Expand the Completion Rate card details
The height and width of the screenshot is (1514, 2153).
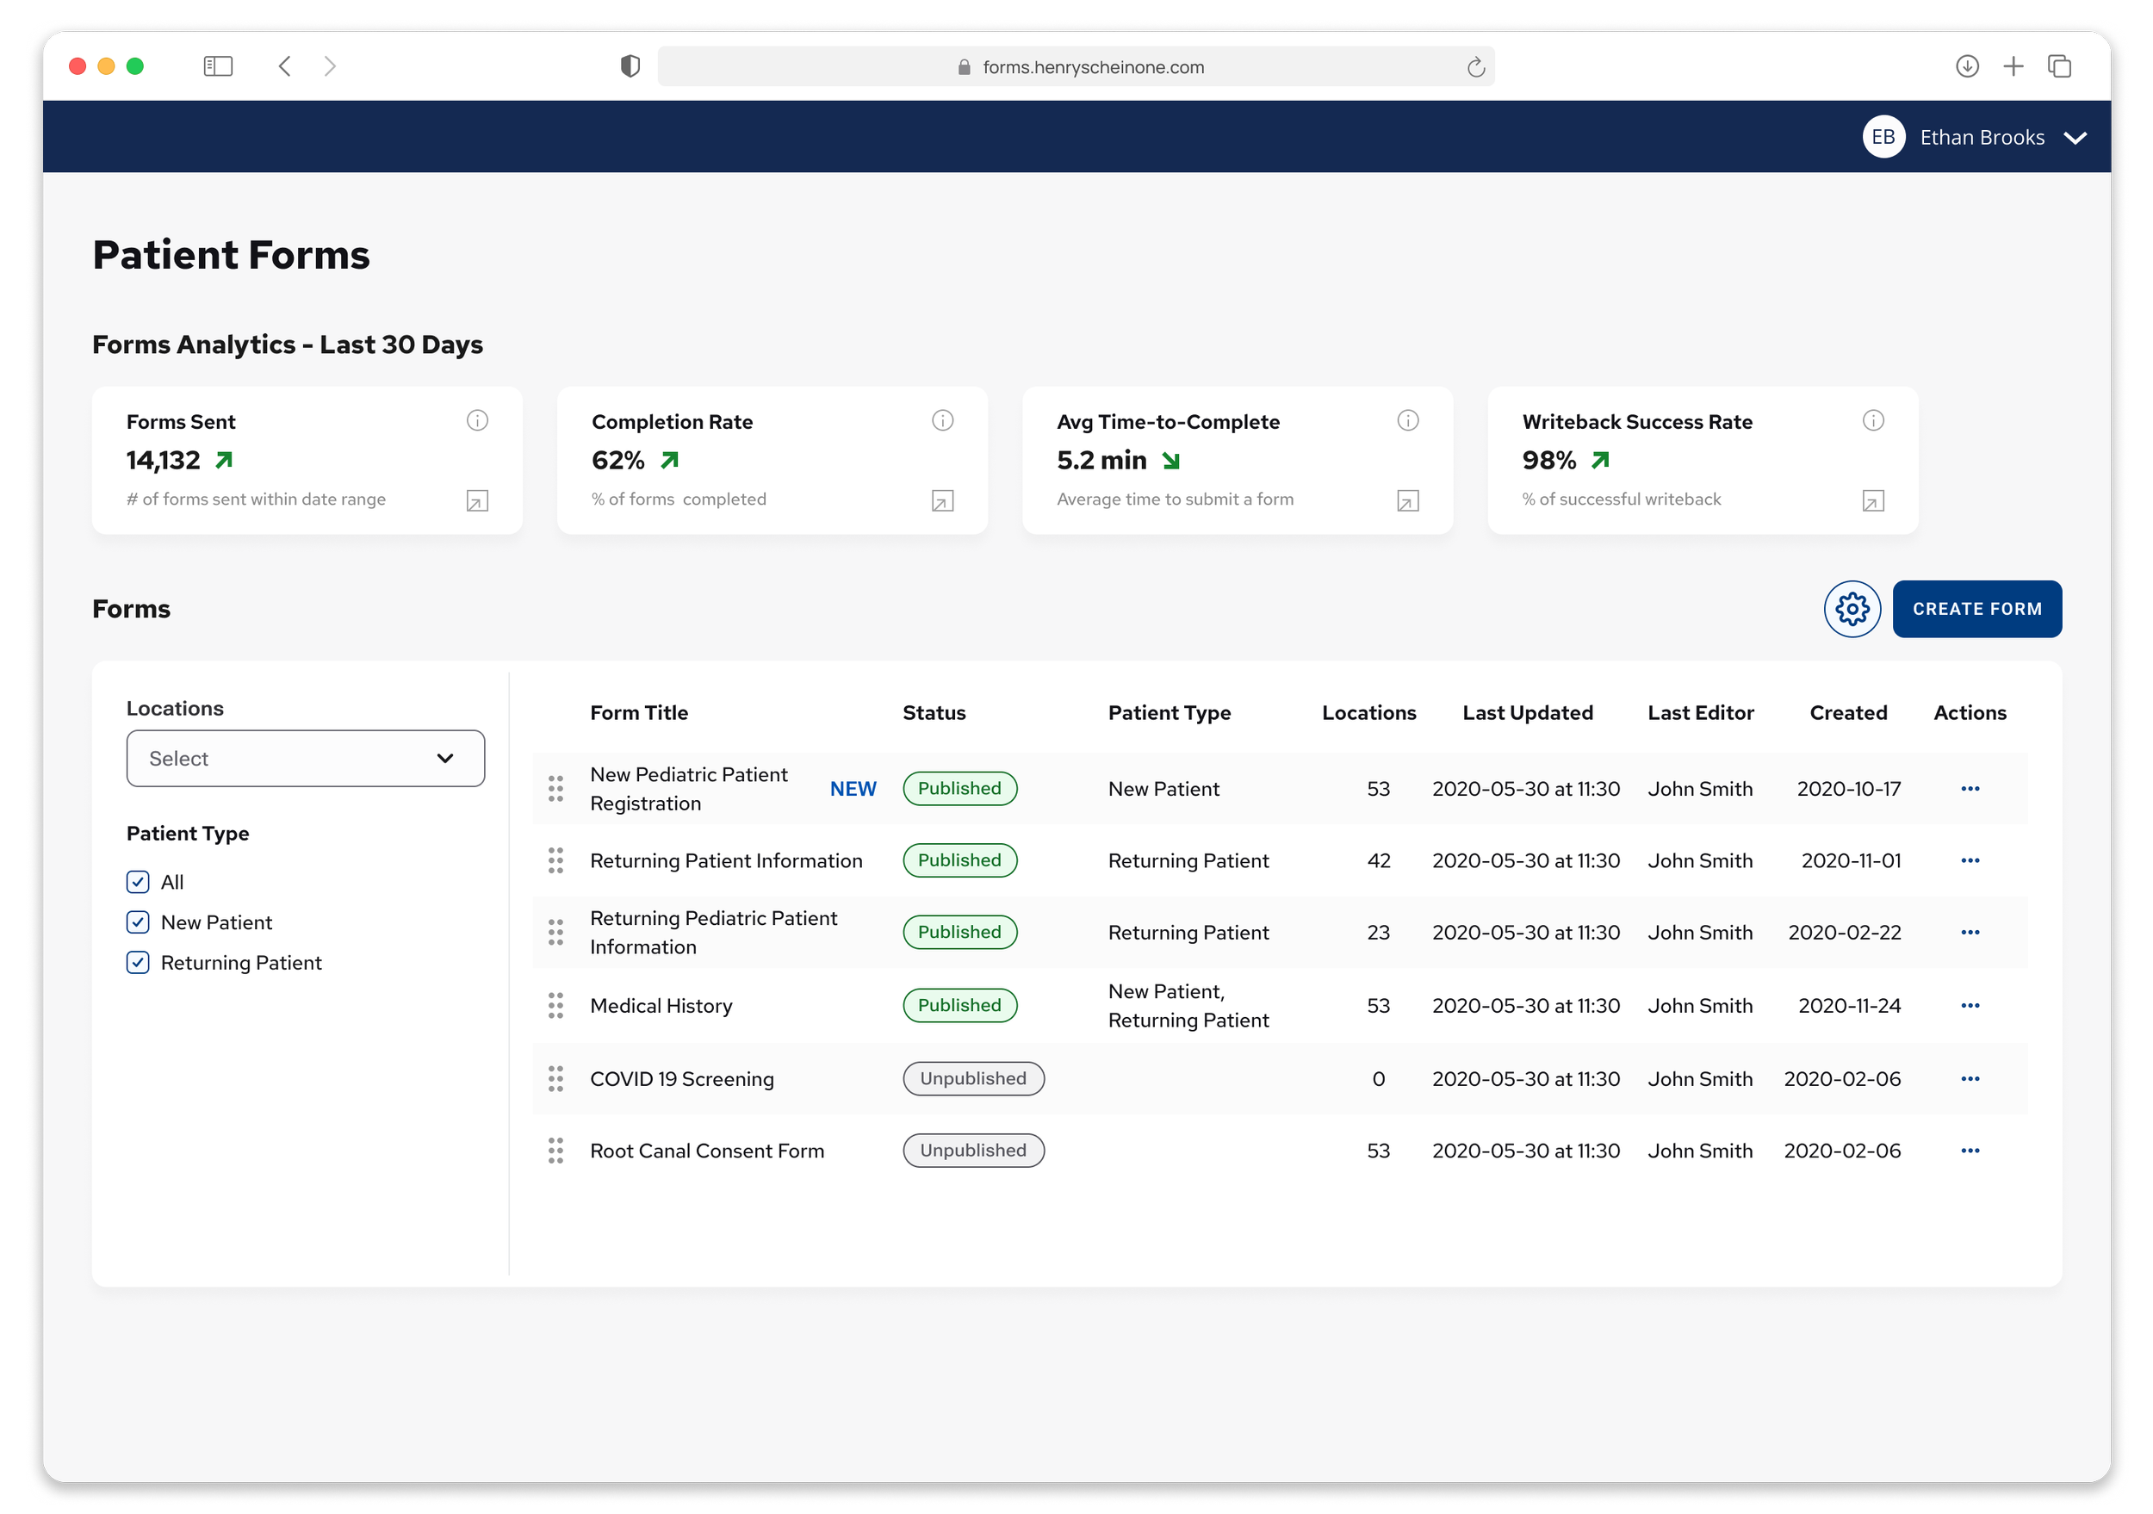[942, 501]
